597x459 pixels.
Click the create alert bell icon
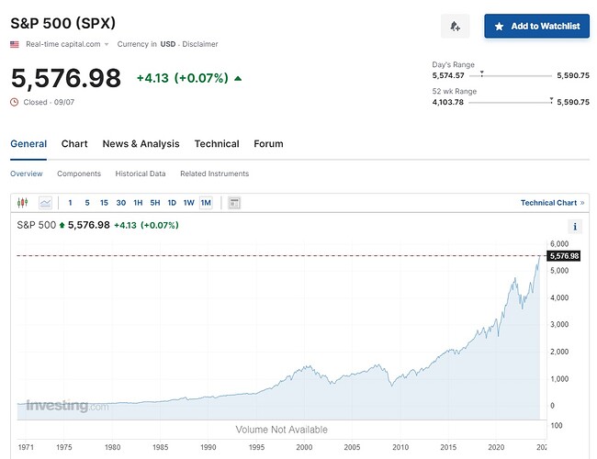[x=455, y=27]
